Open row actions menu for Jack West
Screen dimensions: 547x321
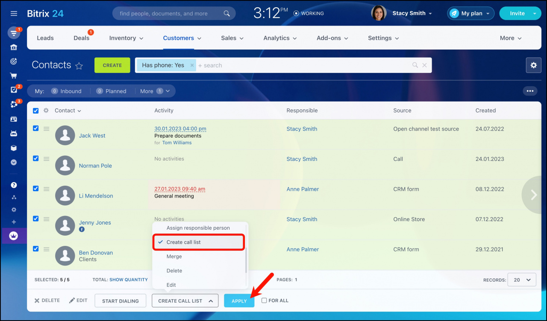coord(46,128)
